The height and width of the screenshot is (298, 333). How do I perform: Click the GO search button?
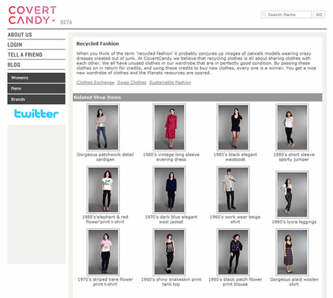point(319,15)
